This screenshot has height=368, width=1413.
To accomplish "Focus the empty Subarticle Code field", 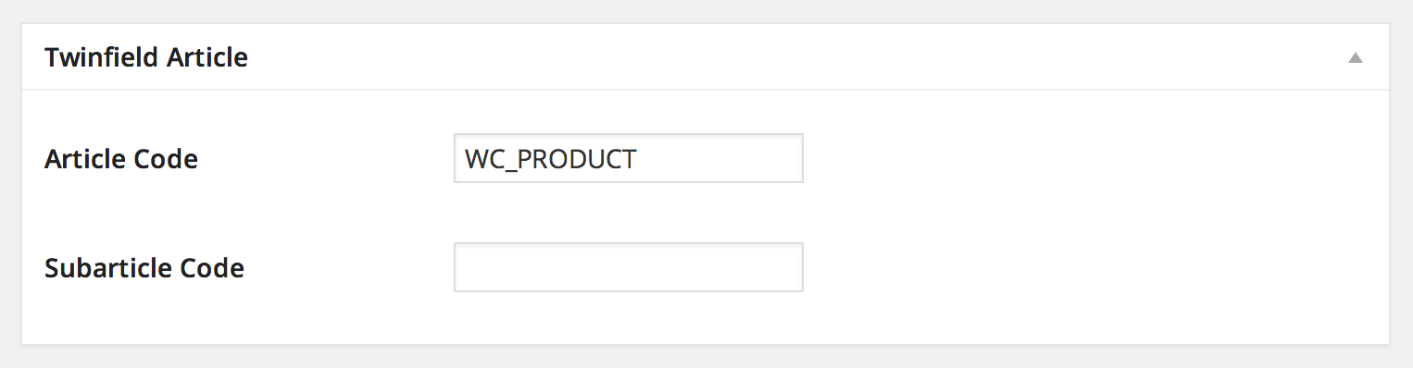I will pos(629,267).
